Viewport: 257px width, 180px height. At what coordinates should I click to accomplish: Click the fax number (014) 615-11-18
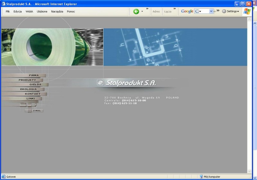125,103
